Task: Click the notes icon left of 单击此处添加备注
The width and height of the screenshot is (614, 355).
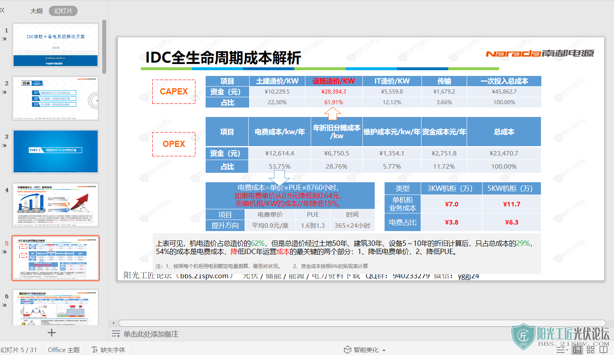Action: coord(116,334)
